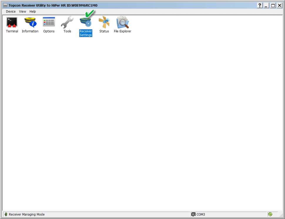Open the Help menu
The height and width of the screenshot is (219, 285).
click(33, 11)
